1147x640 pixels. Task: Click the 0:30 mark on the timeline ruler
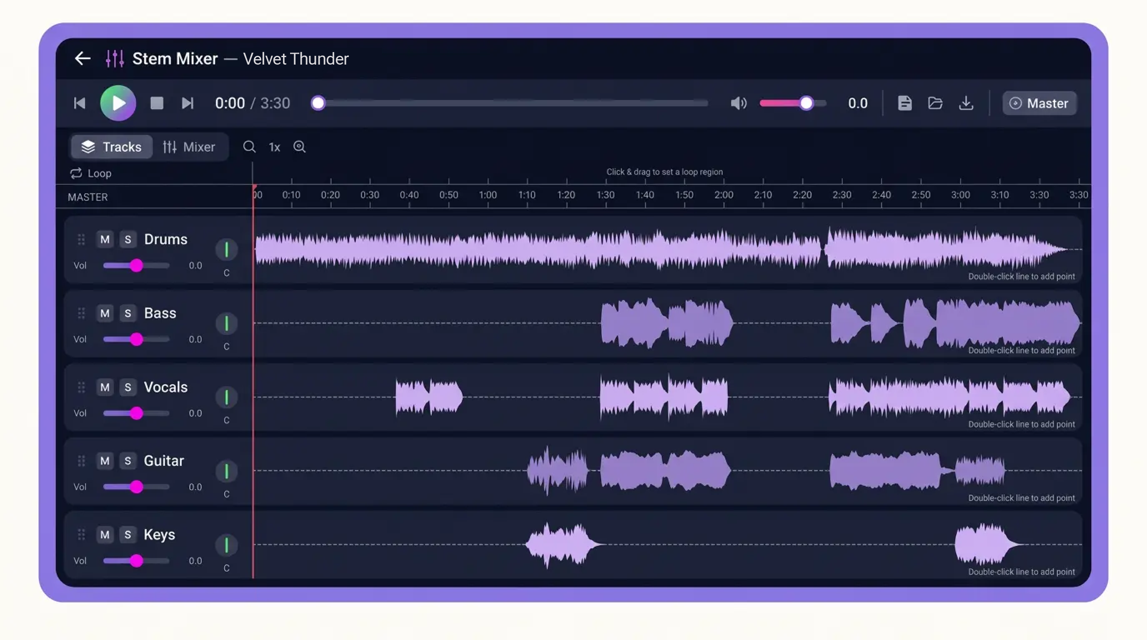[x=370, y=195]
